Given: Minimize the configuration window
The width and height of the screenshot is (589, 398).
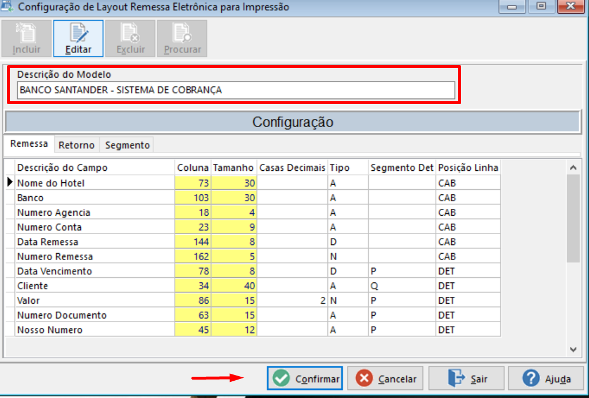Looking at the screenshot, I should click(512, 6).
